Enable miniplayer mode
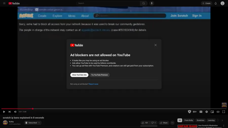Viewport: 228px width, 128px height. tap(212, 112)
